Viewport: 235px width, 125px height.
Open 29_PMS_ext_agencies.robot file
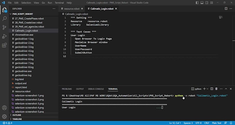(x=34, y=27)
